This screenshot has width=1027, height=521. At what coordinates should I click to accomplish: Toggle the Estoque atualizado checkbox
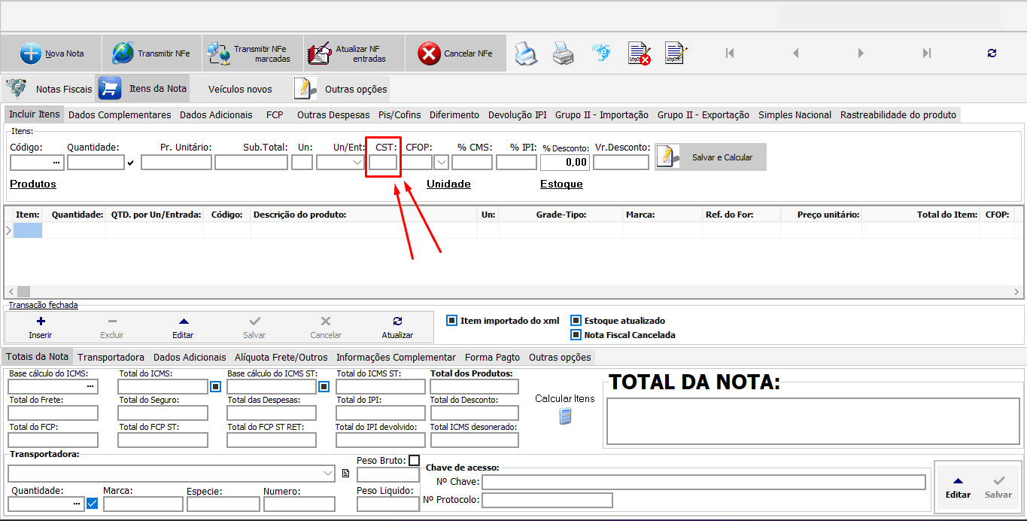[576, 321]
